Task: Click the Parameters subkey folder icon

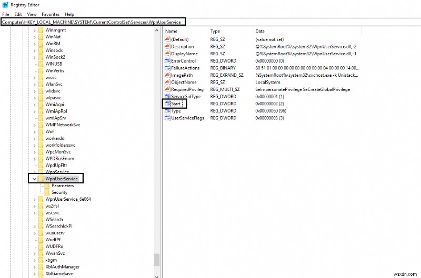Action: pos(47,186)
